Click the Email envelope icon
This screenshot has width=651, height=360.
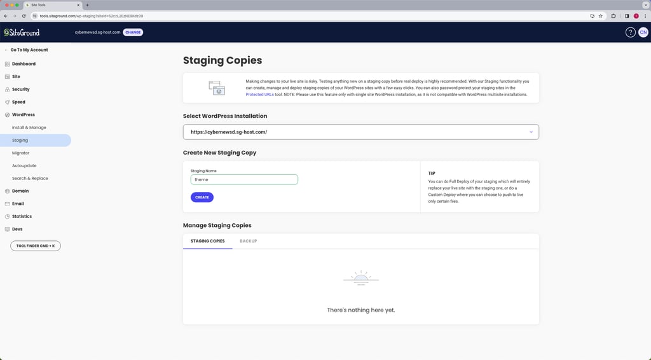point(7,204)
